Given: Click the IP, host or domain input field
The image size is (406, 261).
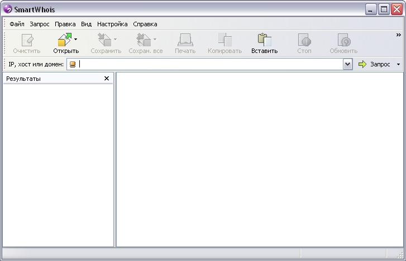Looking at the screenshot, I should 210,64.
